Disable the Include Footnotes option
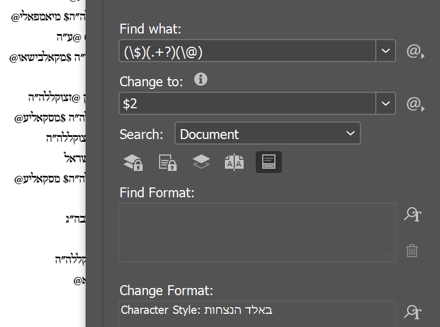Screen dimensions: 440x327 [x=269, y=162]
